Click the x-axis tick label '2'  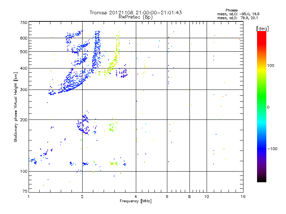[82, 197]
